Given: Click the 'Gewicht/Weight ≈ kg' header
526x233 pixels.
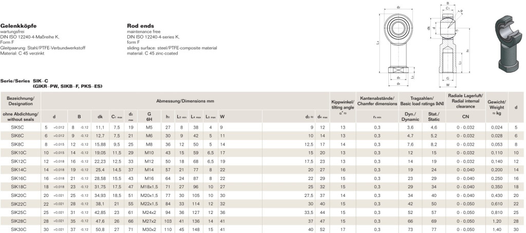Looking at the screenshot, I should coord(497,107).
